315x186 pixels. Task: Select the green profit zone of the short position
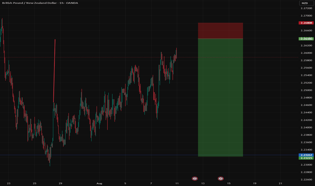[x=220, y=97]
